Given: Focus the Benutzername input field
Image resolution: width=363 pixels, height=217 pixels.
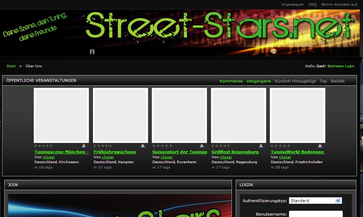Looking at the screenshot, I should click(316, 214).
